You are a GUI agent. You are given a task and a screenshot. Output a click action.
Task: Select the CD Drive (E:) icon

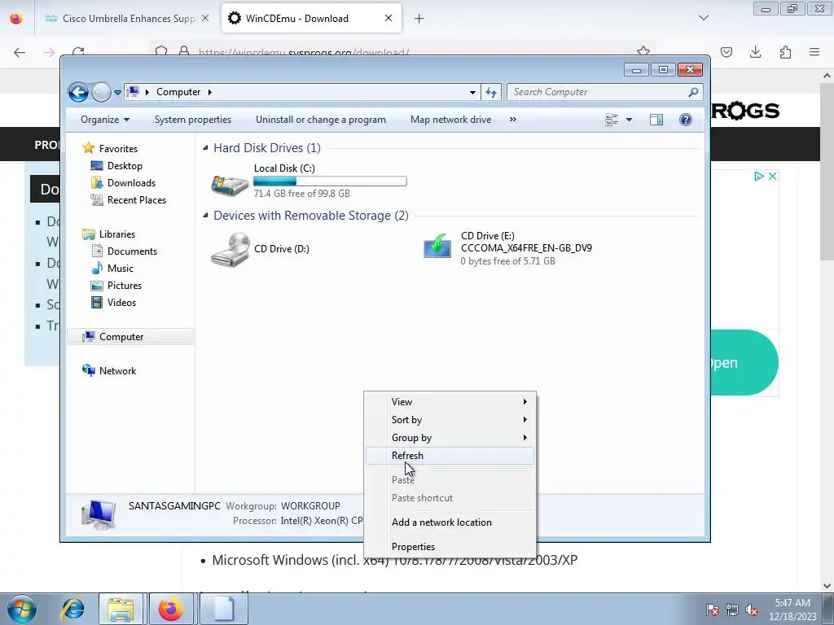pos(437,247)
